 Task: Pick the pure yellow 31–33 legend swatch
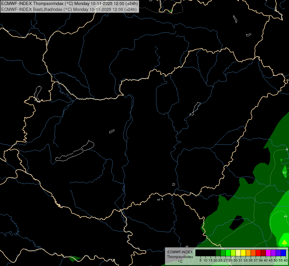243,253
